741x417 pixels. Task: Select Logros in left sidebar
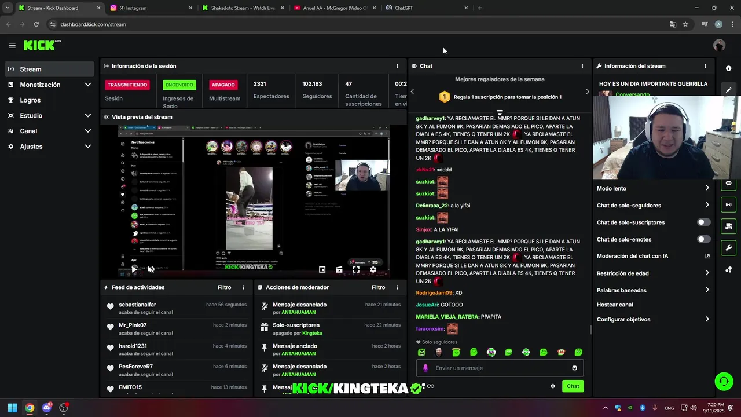pos(49,100)
